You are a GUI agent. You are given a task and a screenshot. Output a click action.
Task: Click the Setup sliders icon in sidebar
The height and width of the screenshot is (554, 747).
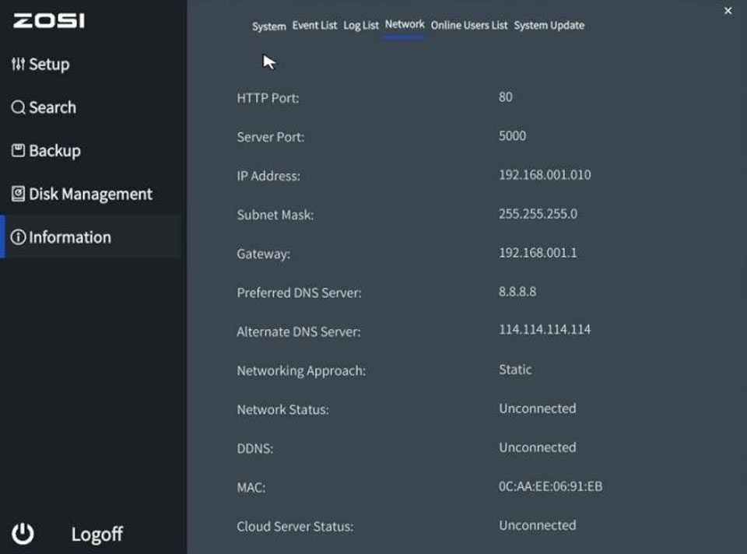pos(18,65)
